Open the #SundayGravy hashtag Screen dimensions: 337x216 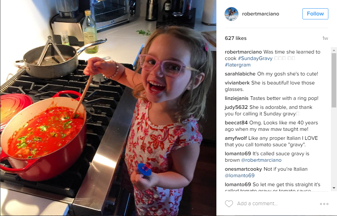(x=255, y=58)
